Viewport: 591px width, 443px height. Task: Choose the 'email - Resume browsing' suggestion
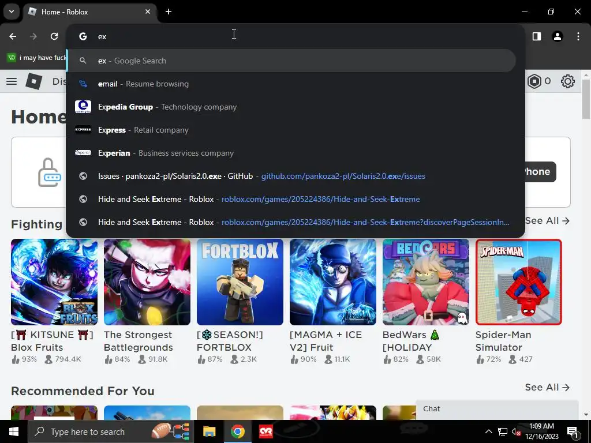tap(291, 84)
